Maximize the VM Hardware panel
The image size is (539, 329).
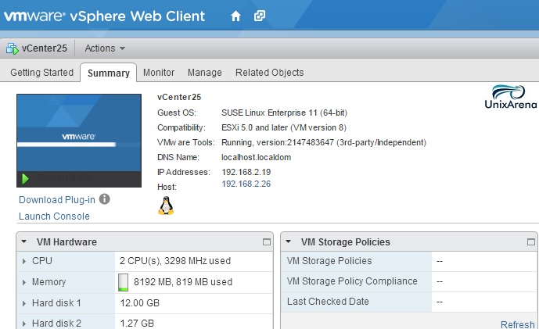(x=267, y=242)
